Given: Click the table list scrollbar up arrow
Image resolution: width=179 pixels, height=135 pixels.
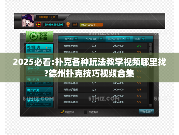Looking at the screenshot, I should coord(151,45).
